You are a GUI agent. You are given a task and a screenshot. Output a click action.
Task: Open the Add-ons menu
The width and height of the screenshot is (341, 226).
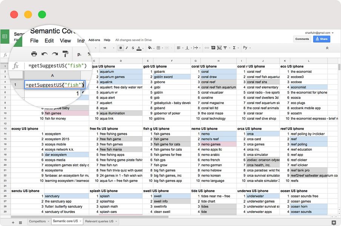point(94,40)
